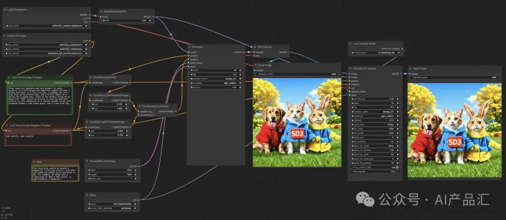
Task: Click the UPSCALE_MODEL output slot on Load Upscale Model
Action: click(x=402, y=48)
